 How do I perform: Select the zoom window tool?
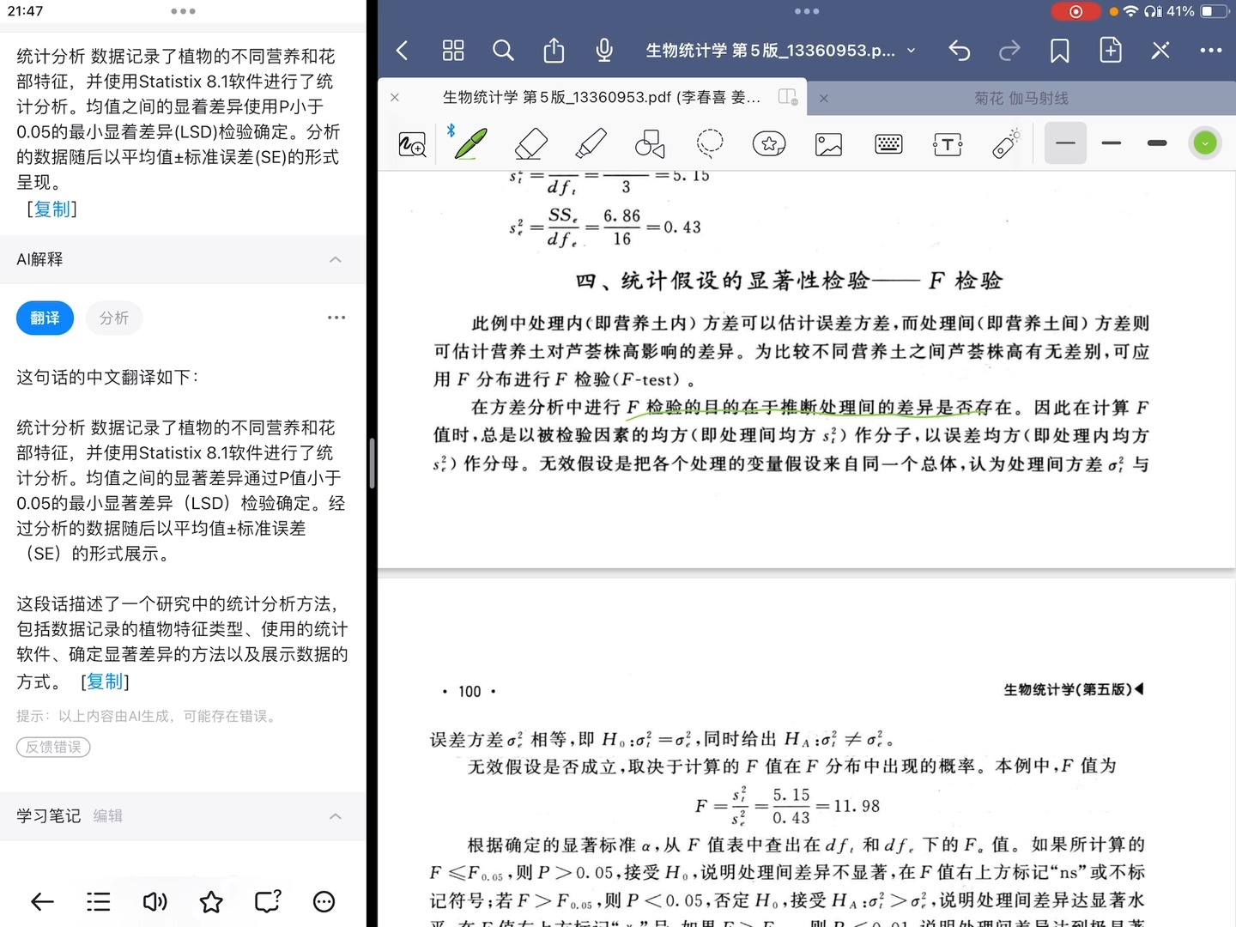pos(412,143)
